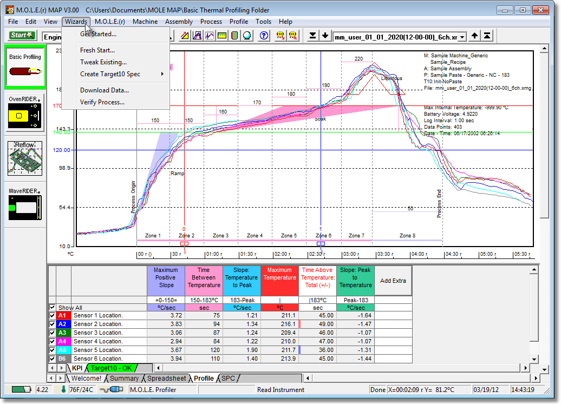Toggle checkbox for Sensor 4 Location

[x=52, y=341]
